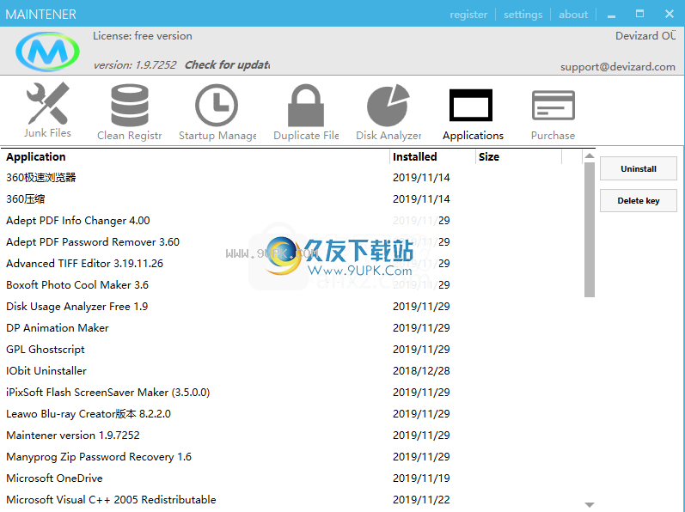The width and height of the screenshot is (685, 512).
Task: Click the Maintener M logo
Action: [x=47, y=52]
